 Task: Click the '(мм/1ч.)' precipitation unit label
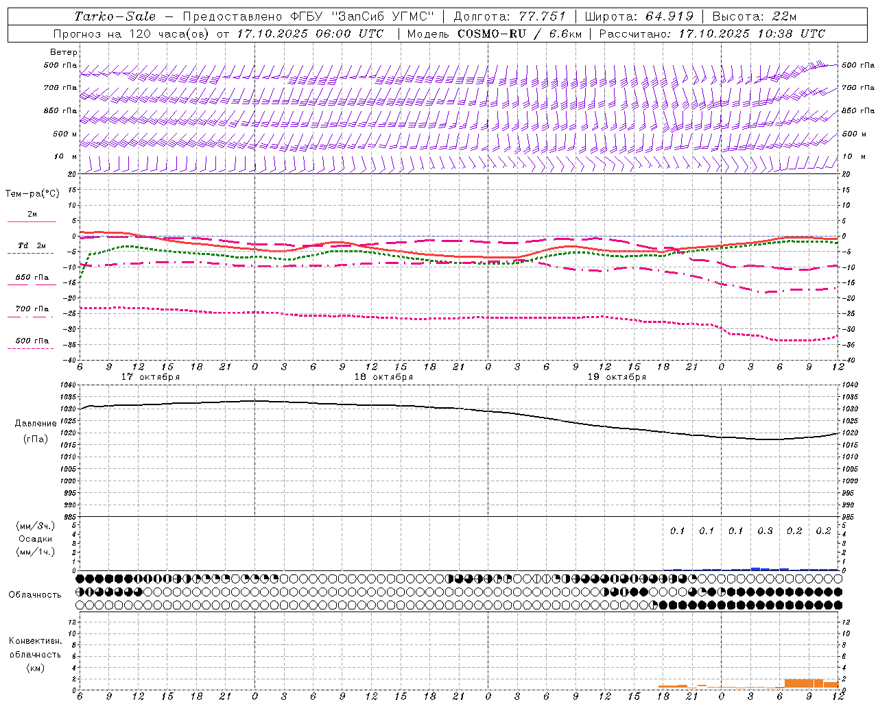click(36, 552)
